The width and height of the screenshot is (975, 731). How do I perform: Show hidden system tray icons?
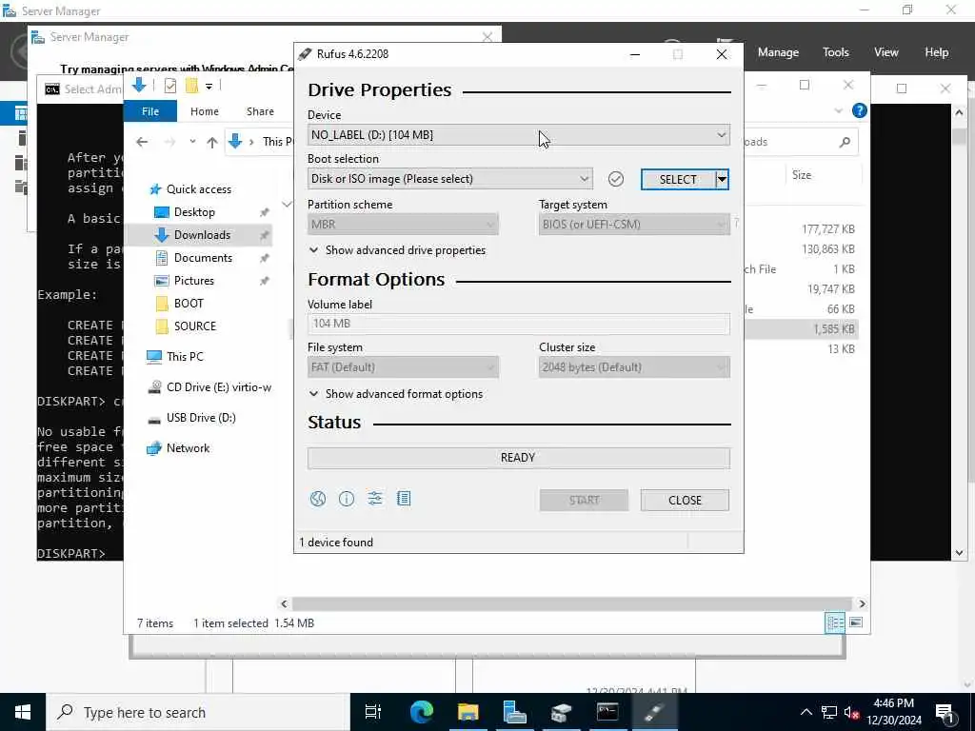[x=806, y=712]
